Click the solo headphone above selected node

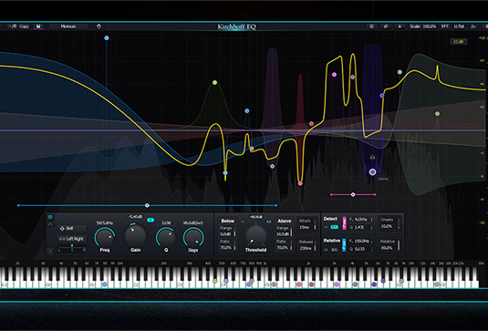[x=372, y=158]
